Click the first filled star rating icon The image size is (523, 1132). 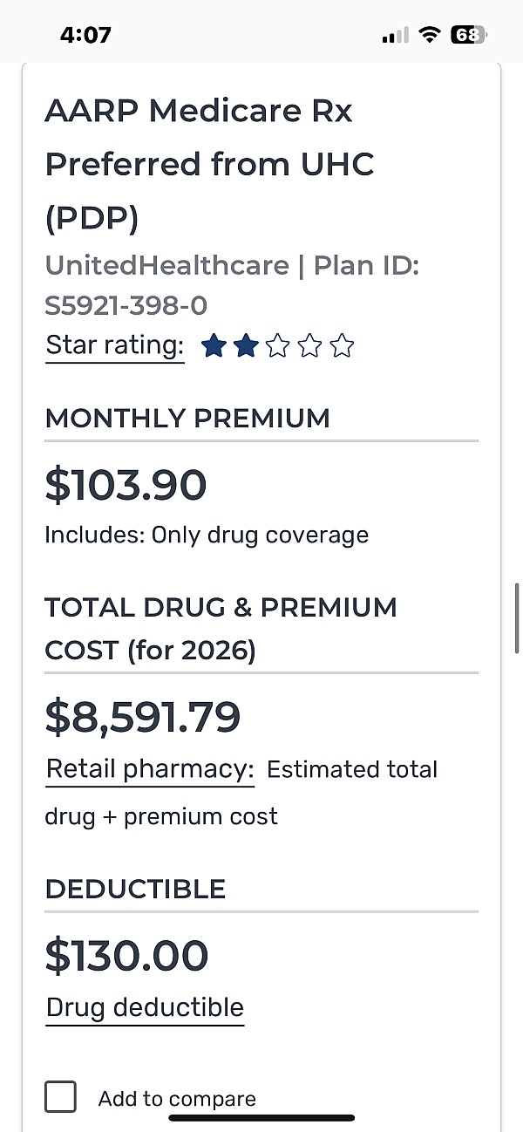[x=214, y=347]
